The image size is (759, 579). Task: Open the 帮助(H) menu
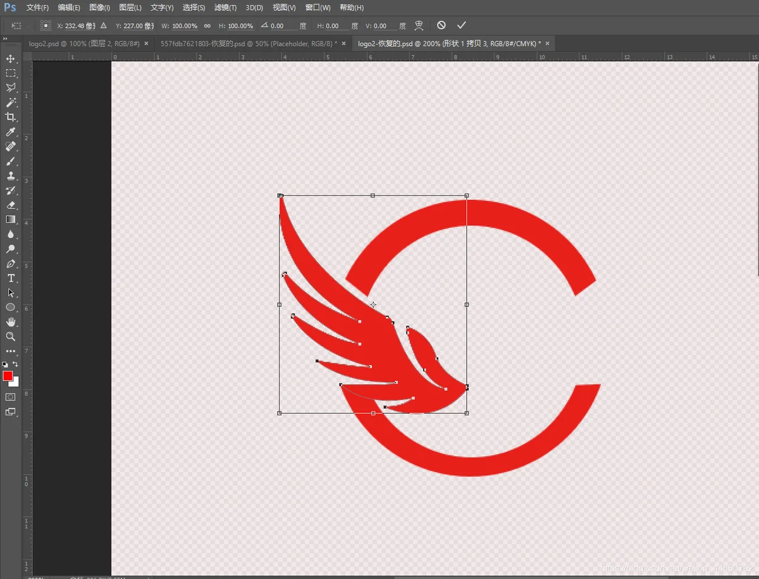(352, 8)
